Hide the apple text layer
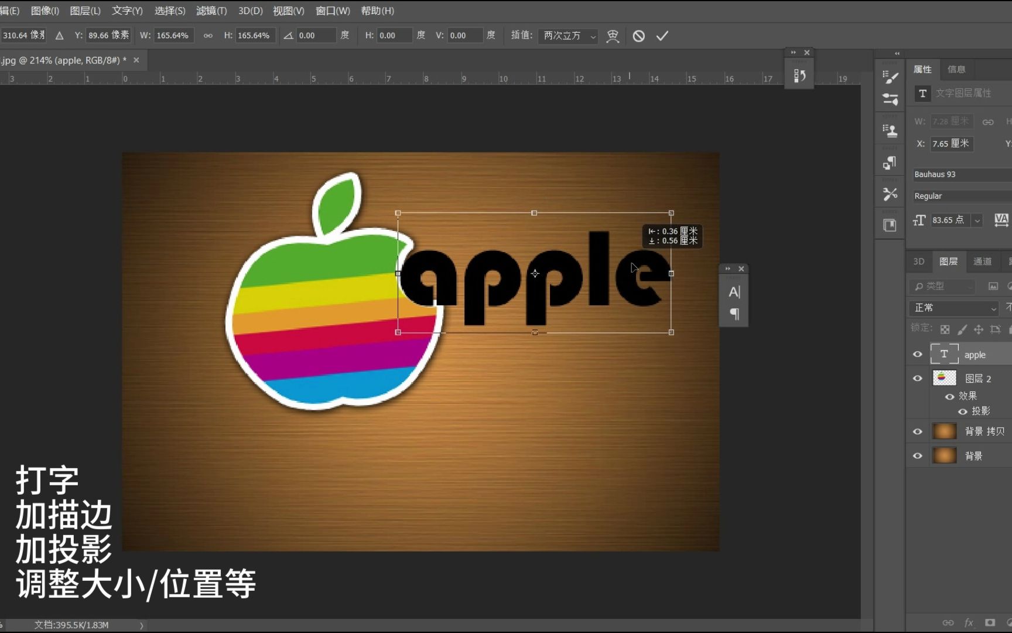 pyautogui.click(x=917, y=355)
